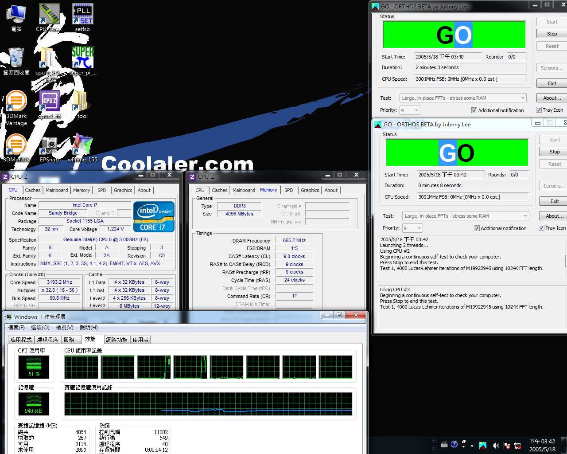Open Priority dropdown in ORTHOS started 03:40
567x454 pixels.
coord(410,110)
